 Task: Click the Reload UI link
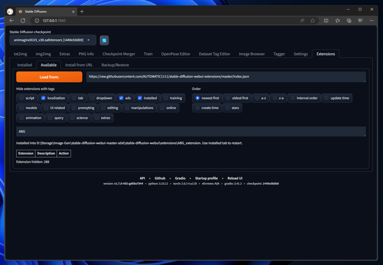[x=235, y=178]
